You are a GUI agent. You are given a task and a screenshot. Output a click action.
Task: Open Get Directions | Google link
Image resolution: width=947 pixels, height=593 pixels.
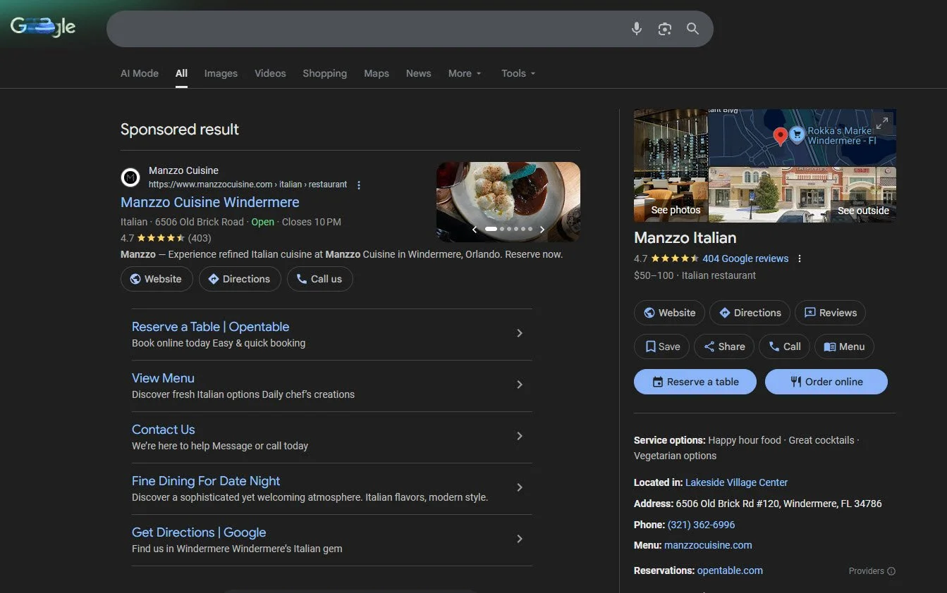(199, 532)
